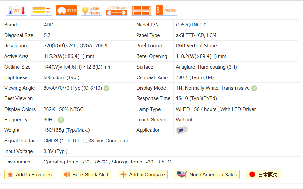Click the ≥50K Hours lamp life icon

click(x=91, y=10)
